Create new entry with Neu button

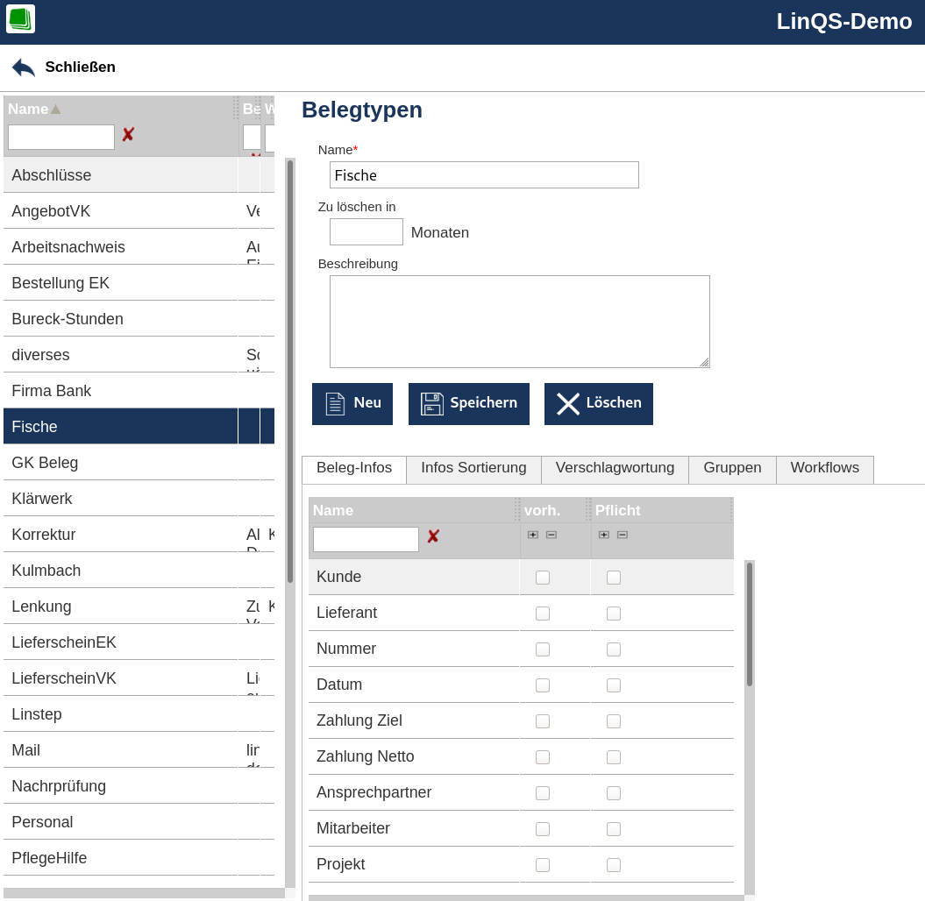coord(352,404)
